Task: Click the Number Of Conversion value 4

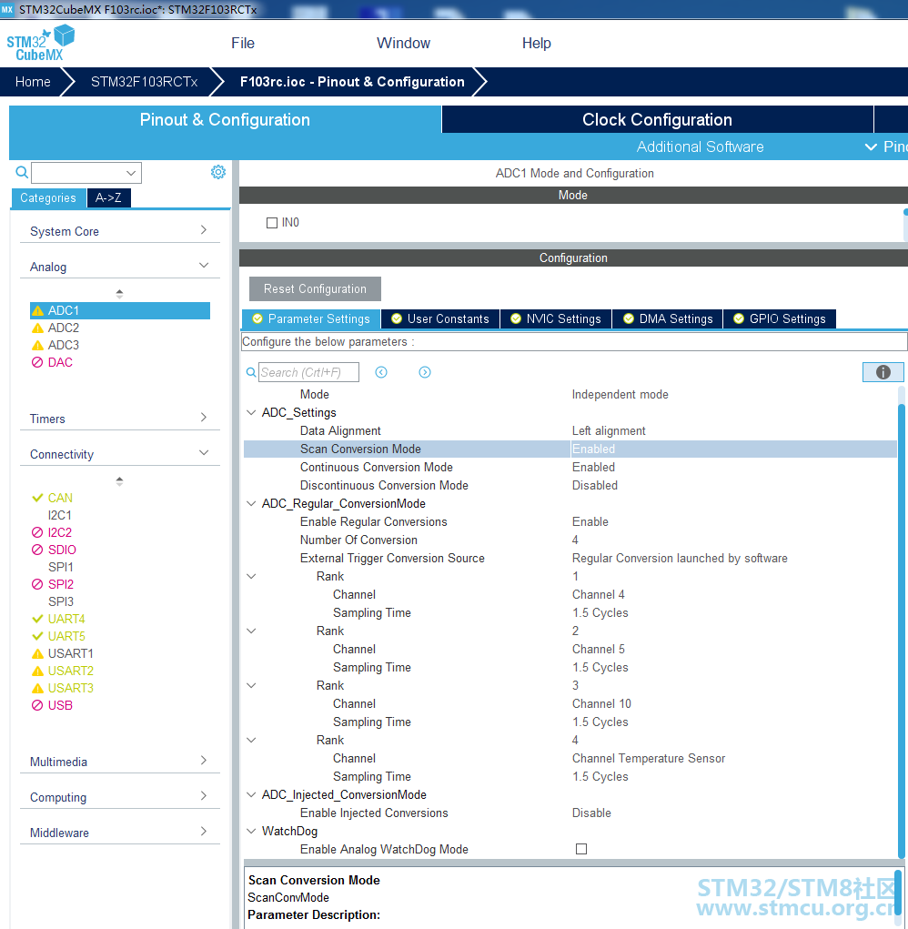Action: (x=575, y=540)
